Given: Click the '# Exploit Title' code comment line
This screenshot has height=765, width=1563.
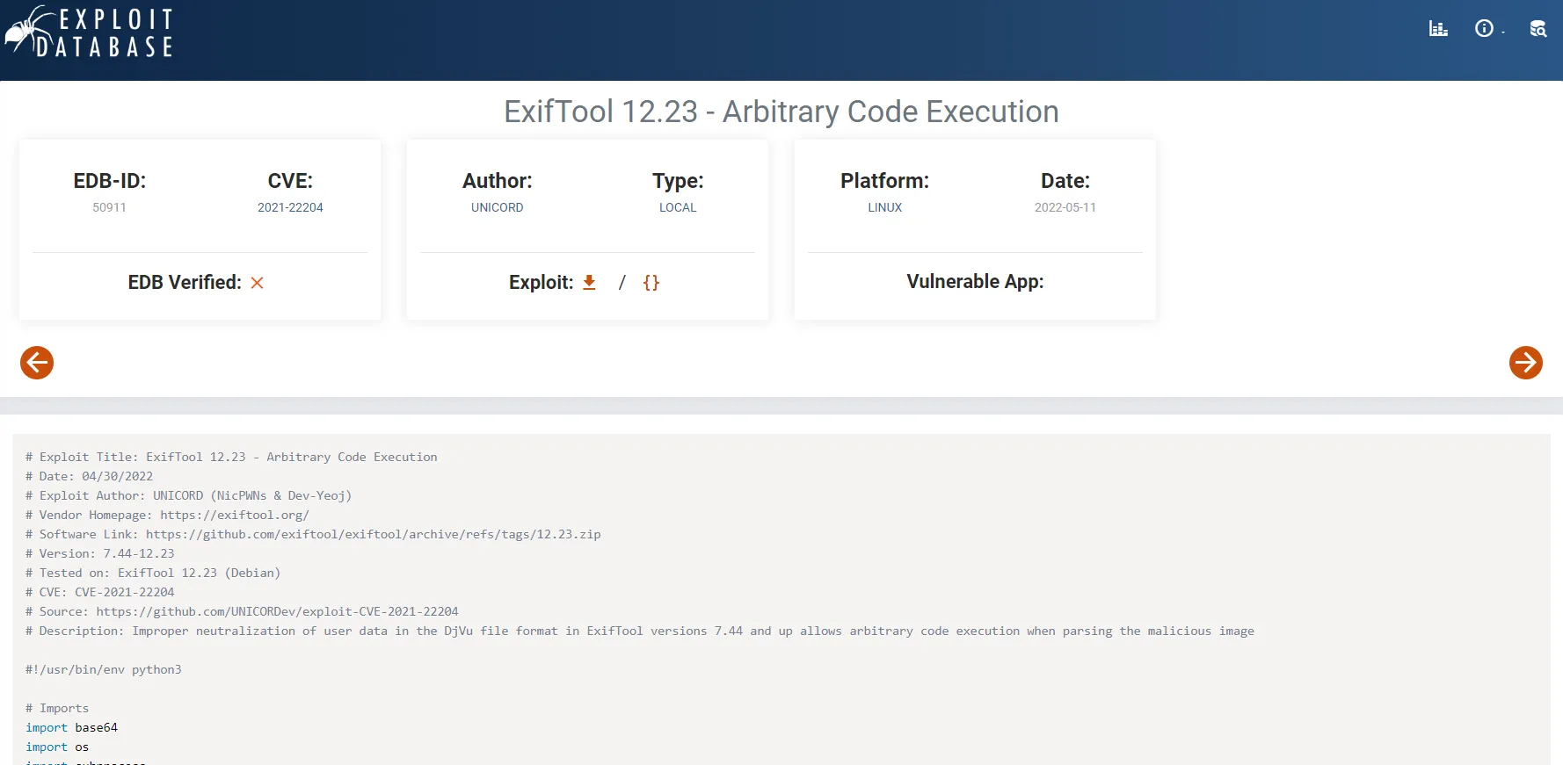Looking at the screenshot, I should coord(231,457).
